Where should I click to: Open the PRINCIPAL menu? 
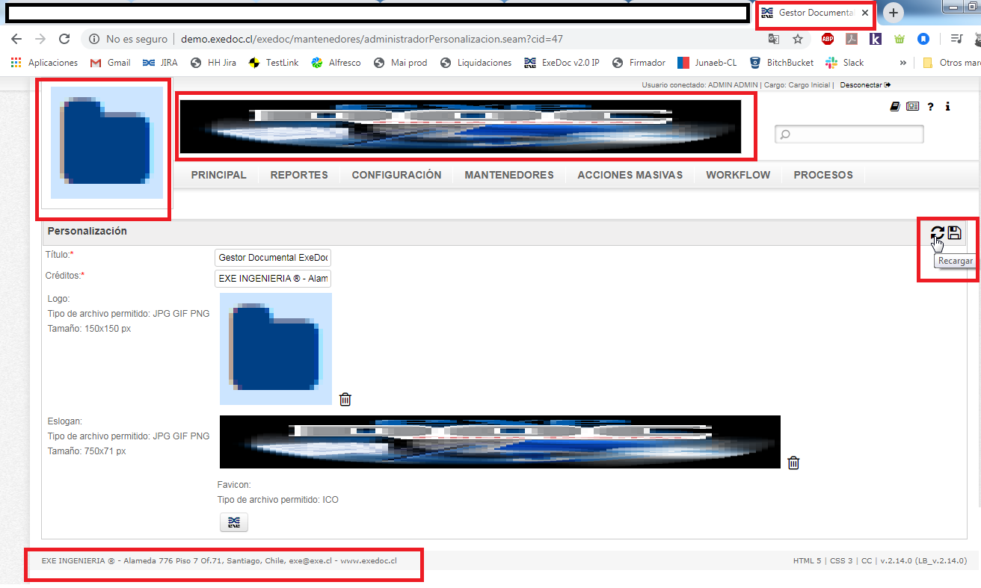pyautogui.click(x=219, y=175)
